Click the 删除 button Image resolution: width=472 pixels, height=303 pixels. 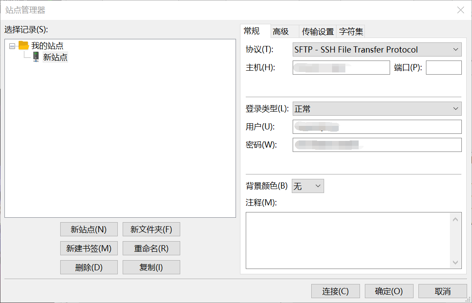click(89, 267)
